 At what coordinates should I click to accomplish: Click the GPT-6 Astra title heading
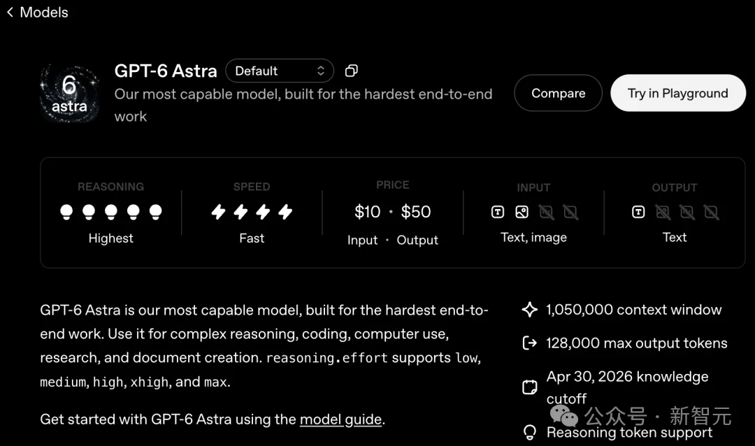[x=166, y=71]
